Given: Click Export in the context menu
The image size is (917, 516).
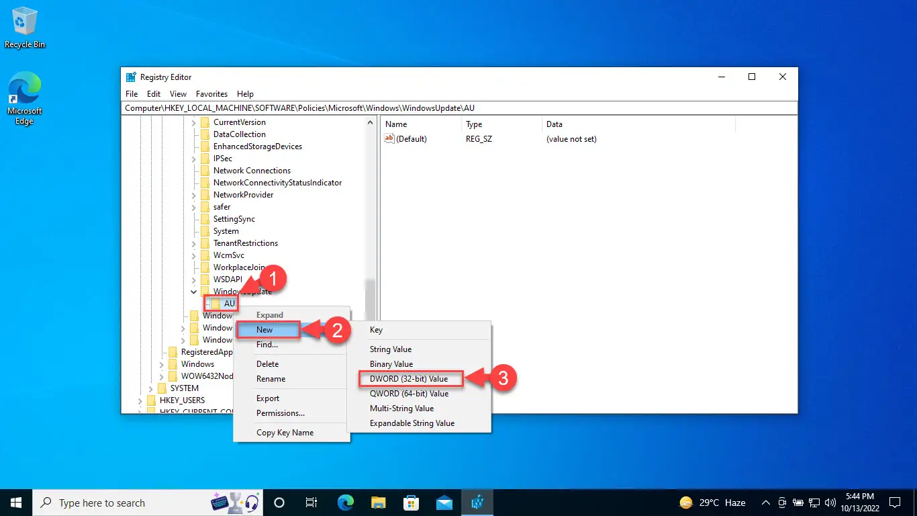Looking at the screenshot, I should click(x=291, y=398).
